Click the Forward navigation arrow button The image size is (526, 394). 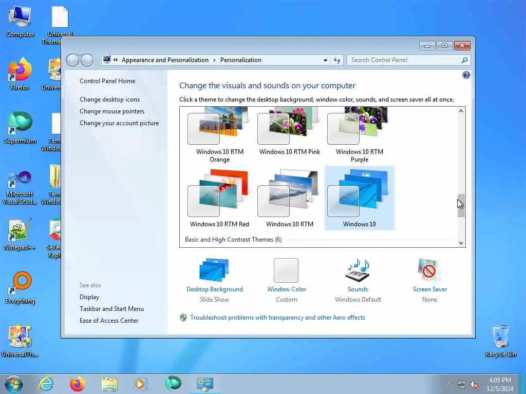(x=87, y=61)
